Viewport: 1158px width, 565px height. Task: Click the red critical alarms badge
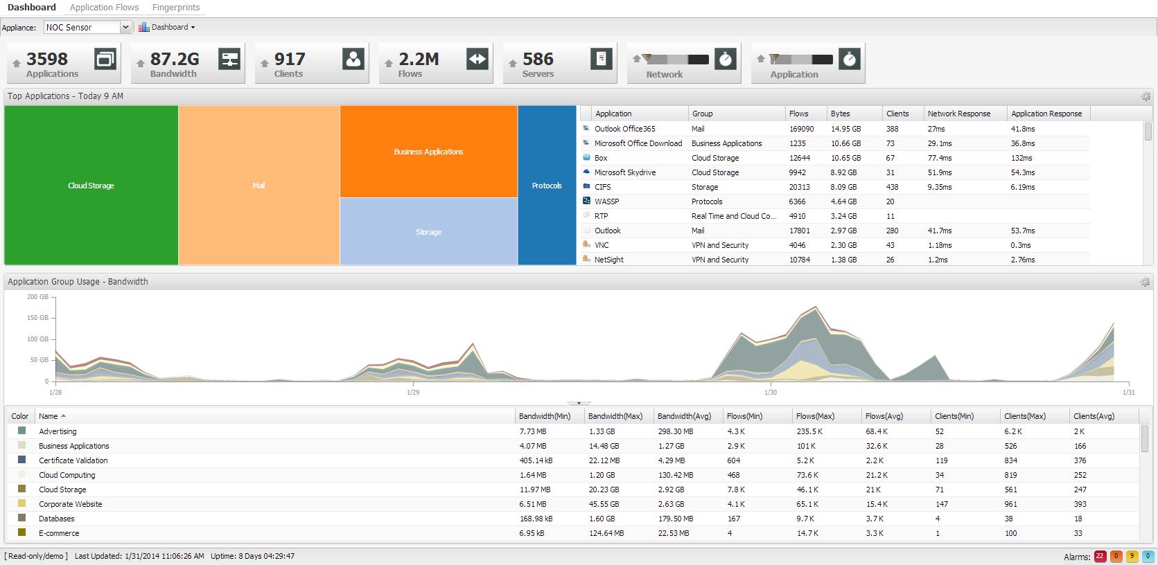[1100, 557]
